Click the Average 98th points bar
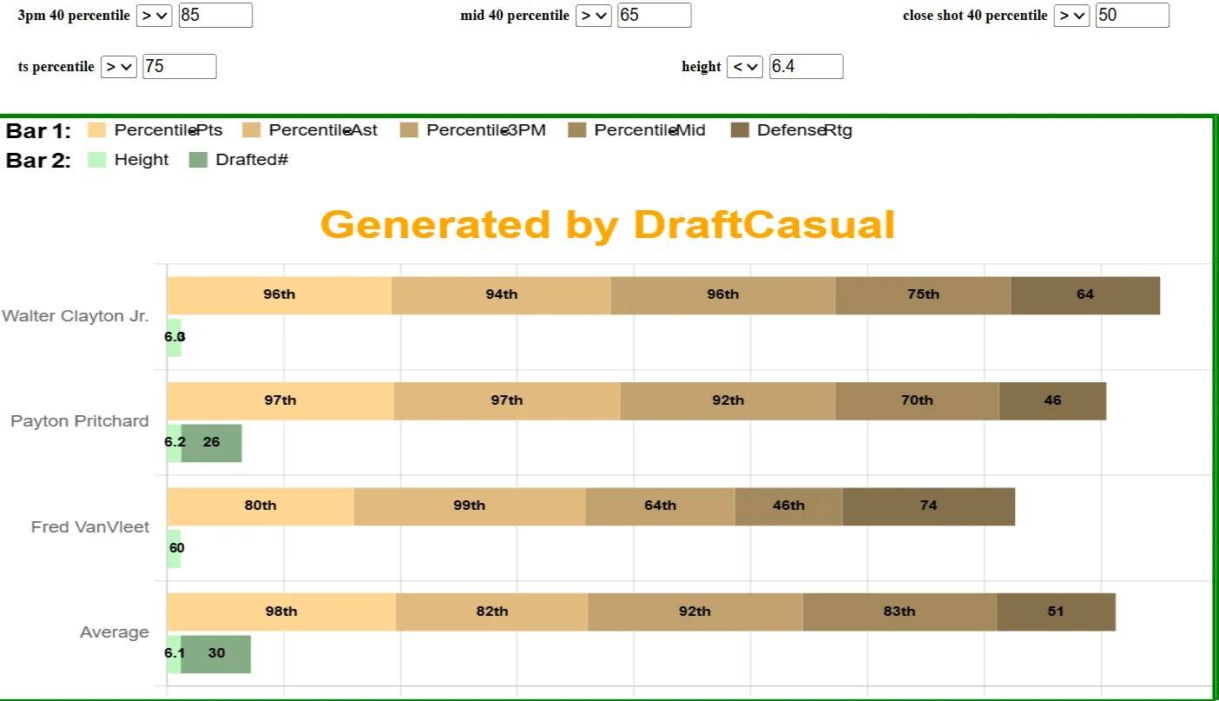This screenshot has height=701, width=1219. pyautogui.click(x=281, y=612)
